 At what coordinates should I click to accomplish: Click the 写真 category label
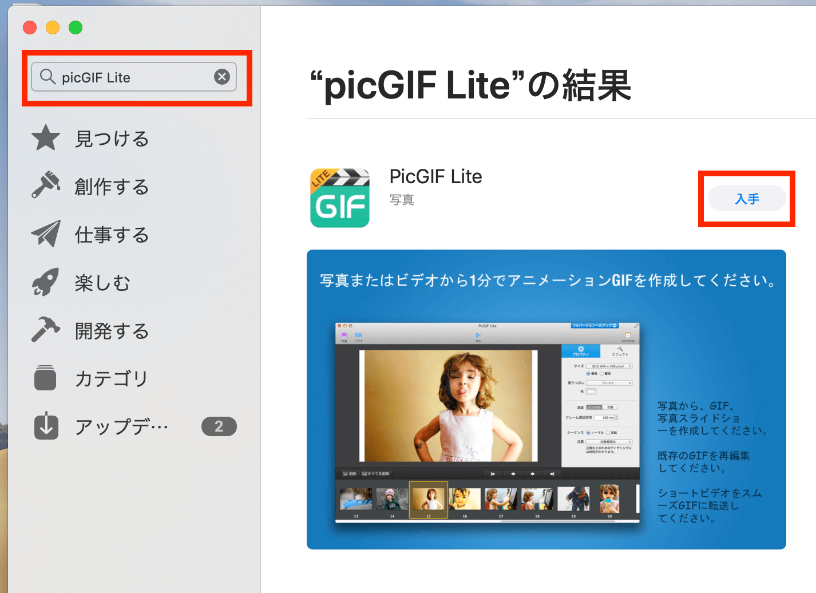pyautogui.click(x=402, y=200)
